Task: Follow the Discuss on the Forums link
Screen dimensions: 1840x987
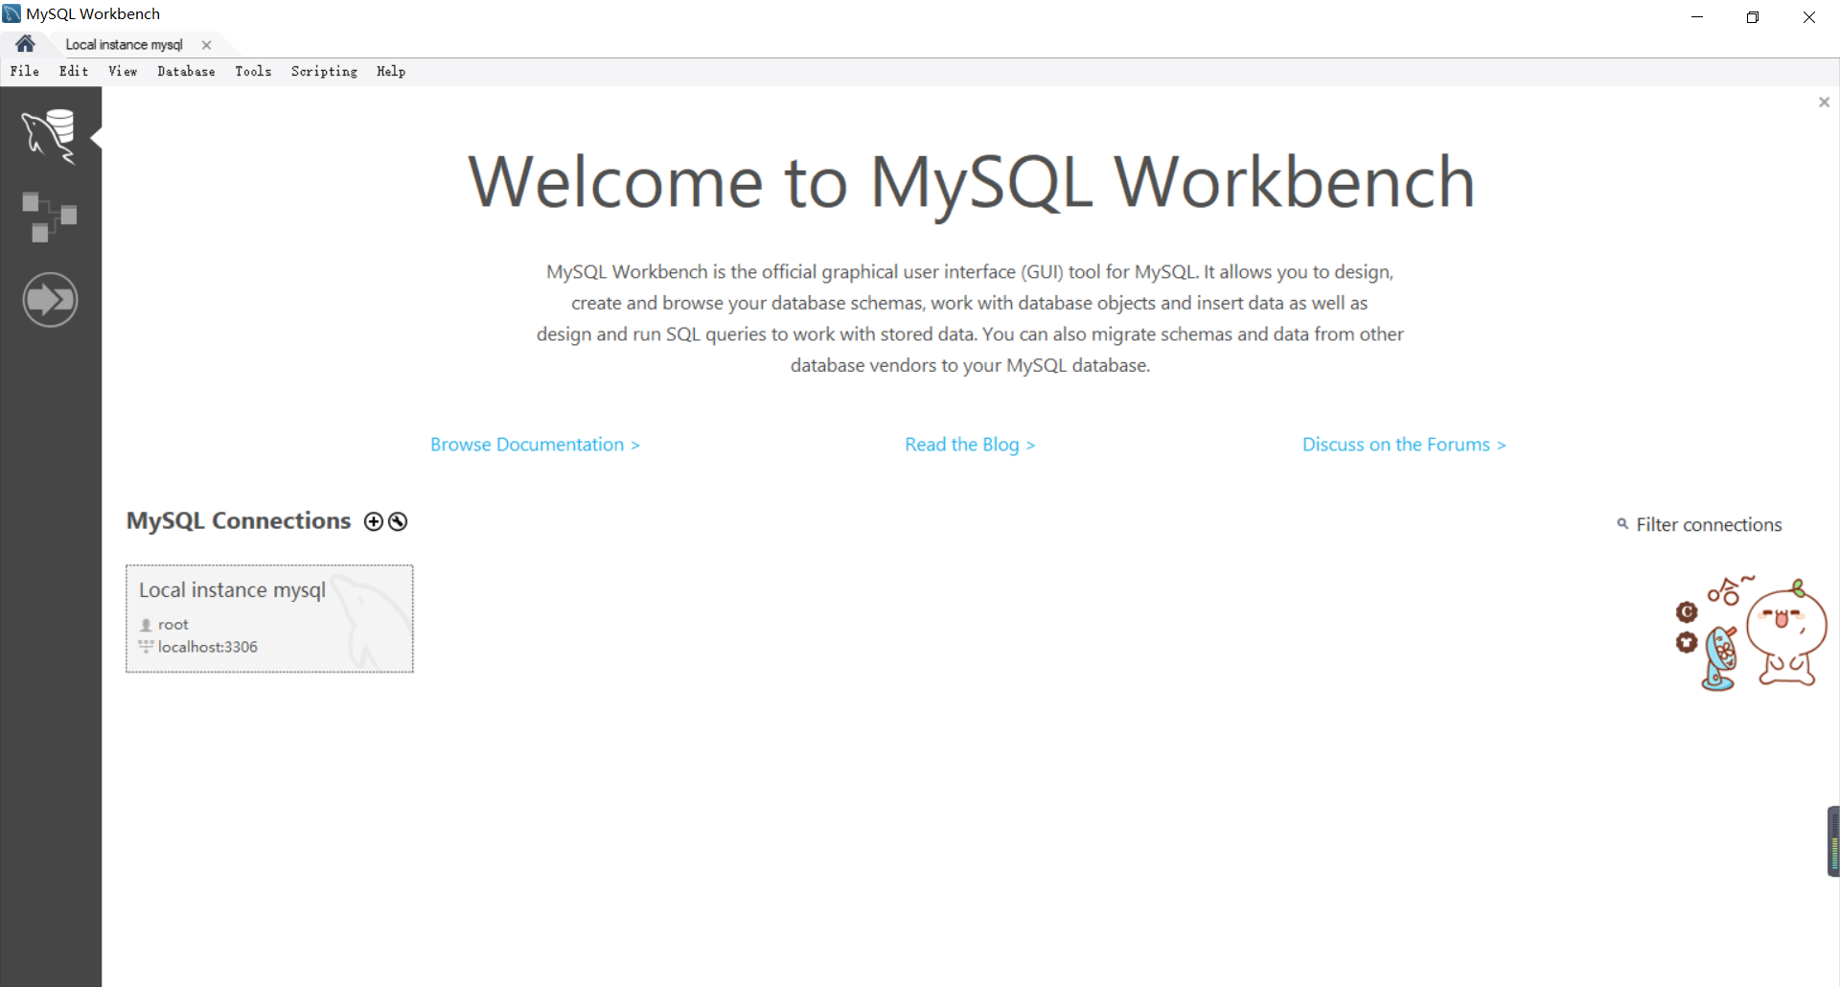Action: click(1404, 445)
